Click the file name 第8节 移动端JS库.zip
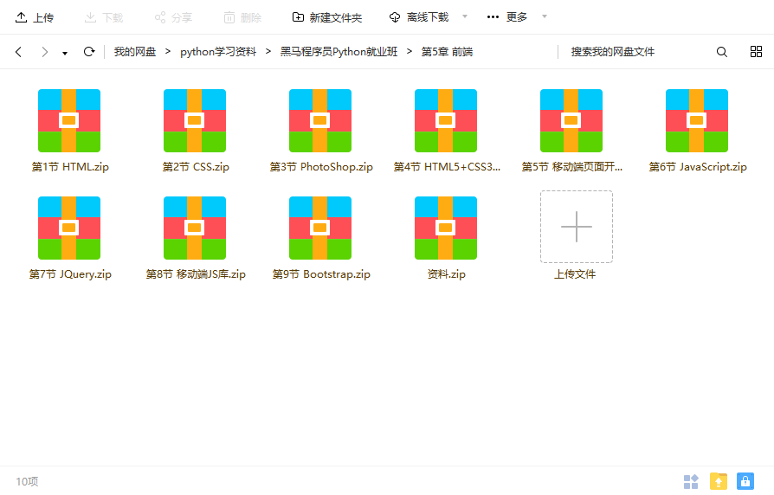Image resolution: width=774 pixels, height=495 pixels. (196, 274)
